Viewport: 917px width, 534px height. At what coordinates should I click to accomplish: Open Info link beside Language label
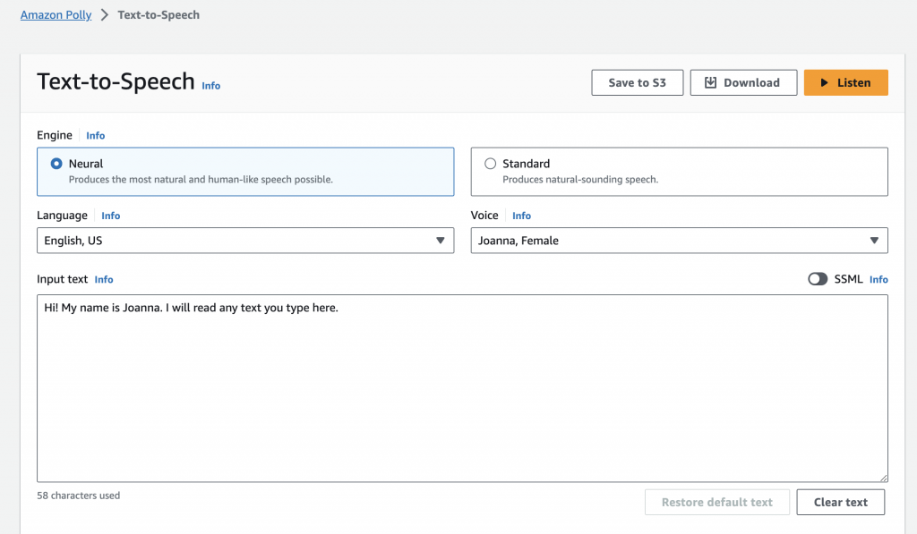pyautogui.click(x=110, y=216)
